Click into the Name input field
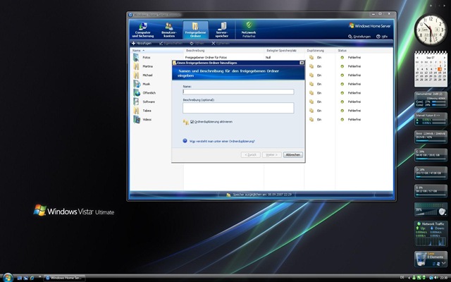 (x=238, y=92)
